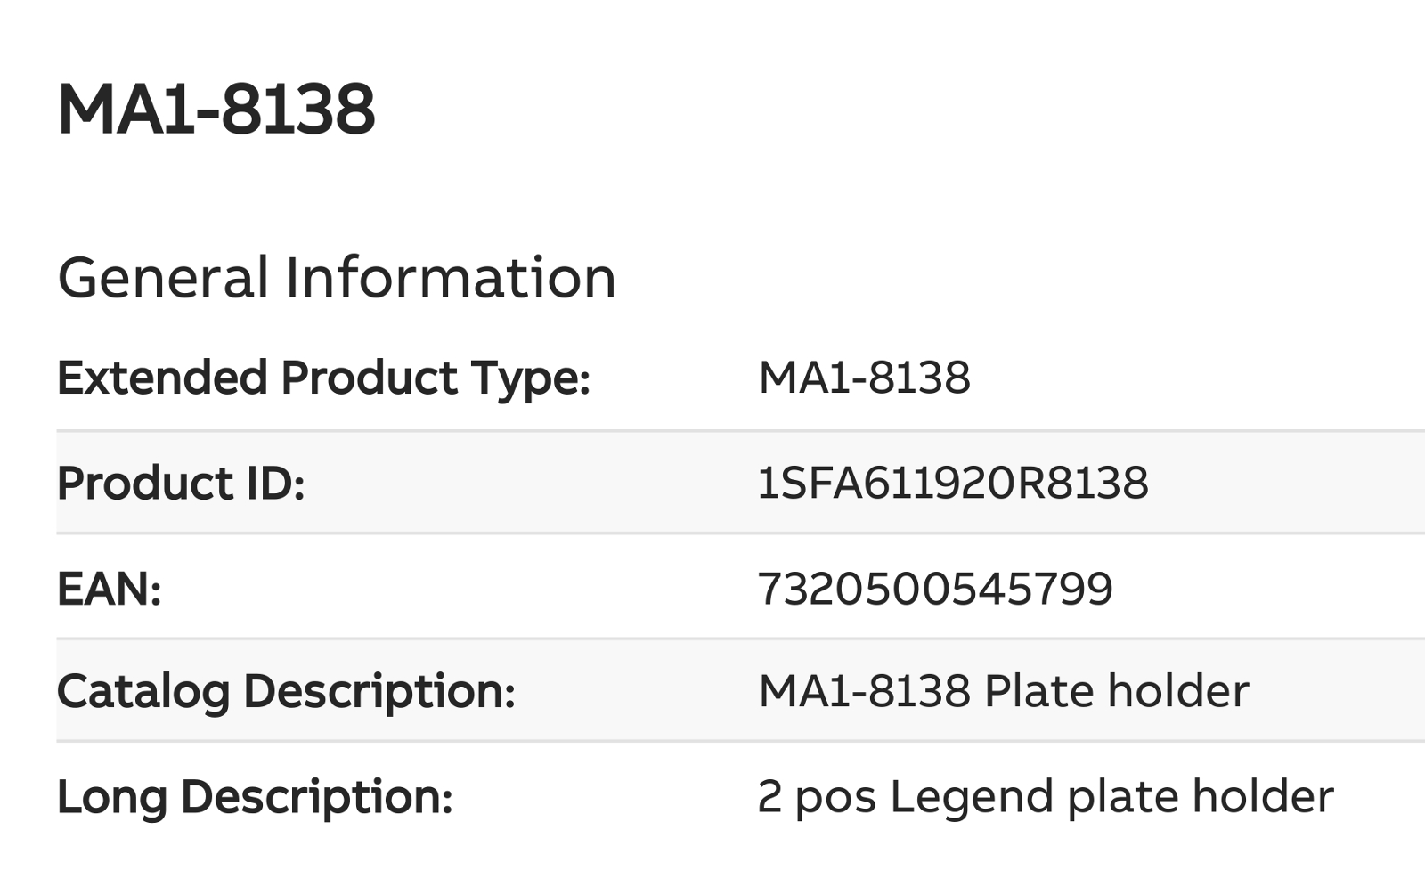Select the text 2 pos Legend plate holder
The image size is (1425, 887).
point(1046,797)
